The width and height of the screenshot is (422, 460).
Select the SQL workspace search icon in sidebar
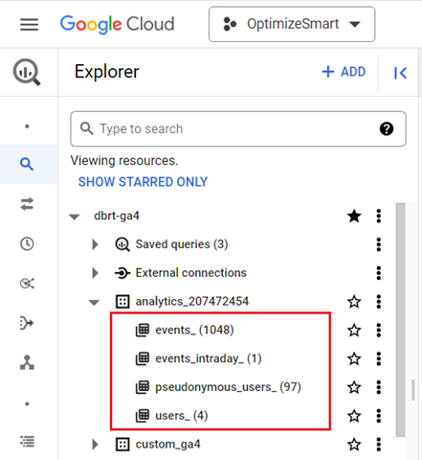coord(27,164)
